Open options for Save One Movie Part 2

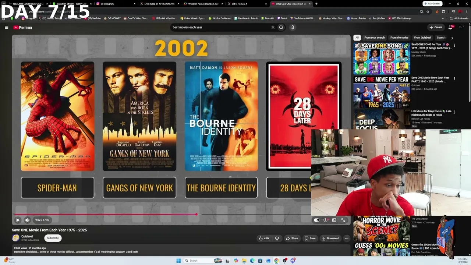[454, 78]
